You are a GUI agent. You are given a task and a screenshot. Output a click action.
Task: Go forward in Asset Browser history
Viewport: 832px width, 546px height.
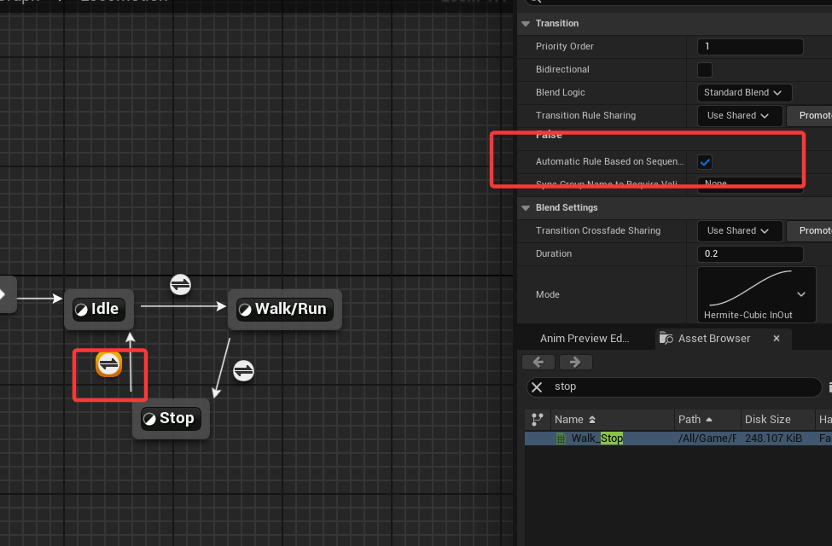pos(575,362)
